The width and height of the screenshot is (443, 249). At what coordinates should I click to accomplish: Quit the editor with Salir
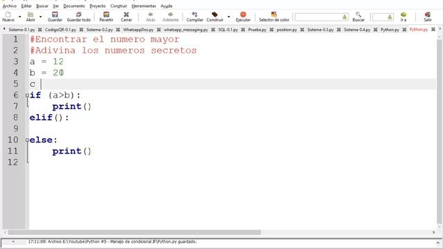[x=428, y=17]
